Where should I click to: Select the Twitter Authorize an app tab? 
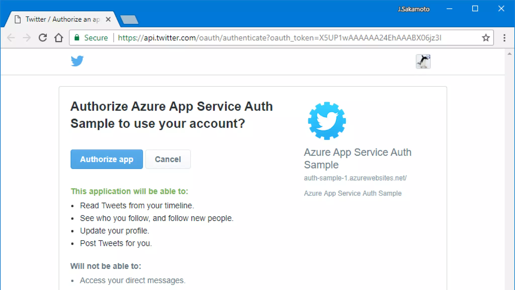coord(62,19)
